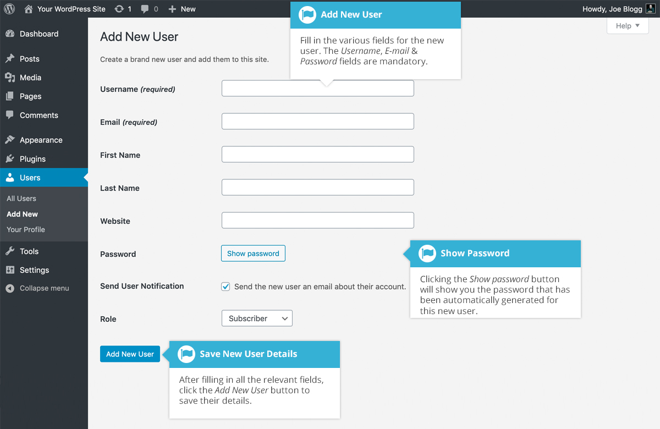Viewport: 660px width, 429px height.
Task: Focus the Username input field
Action: click(x=317, y=89)
